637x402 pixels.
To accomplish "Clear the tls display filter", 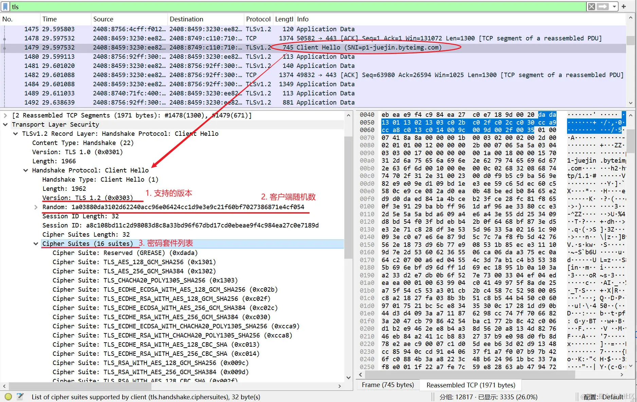I will tap(591, 6).
